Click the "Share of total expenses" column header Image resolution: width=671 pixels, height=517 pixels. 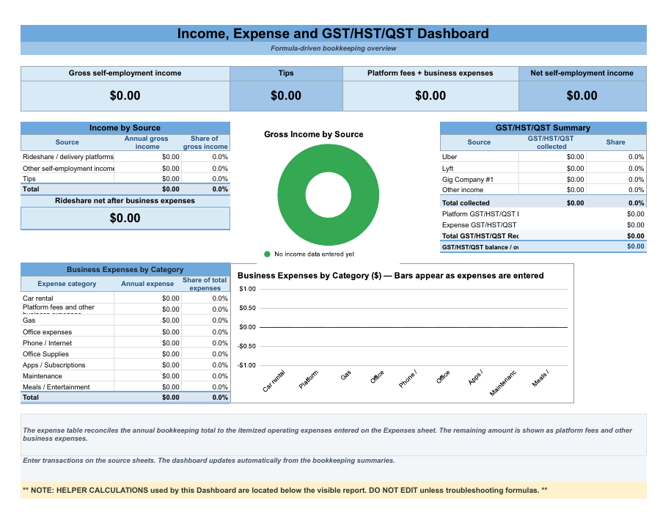coord(205,285)
